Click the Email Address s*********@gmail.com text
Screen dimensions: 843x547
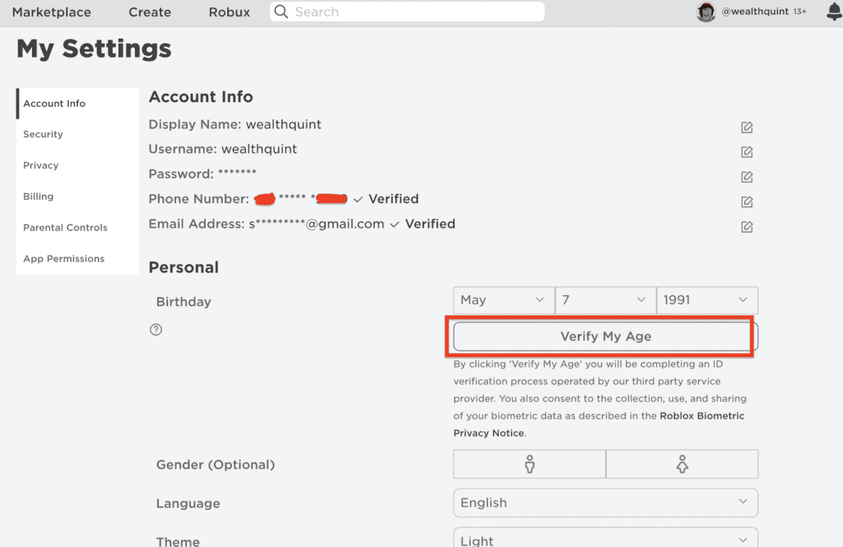coord(267,224)
